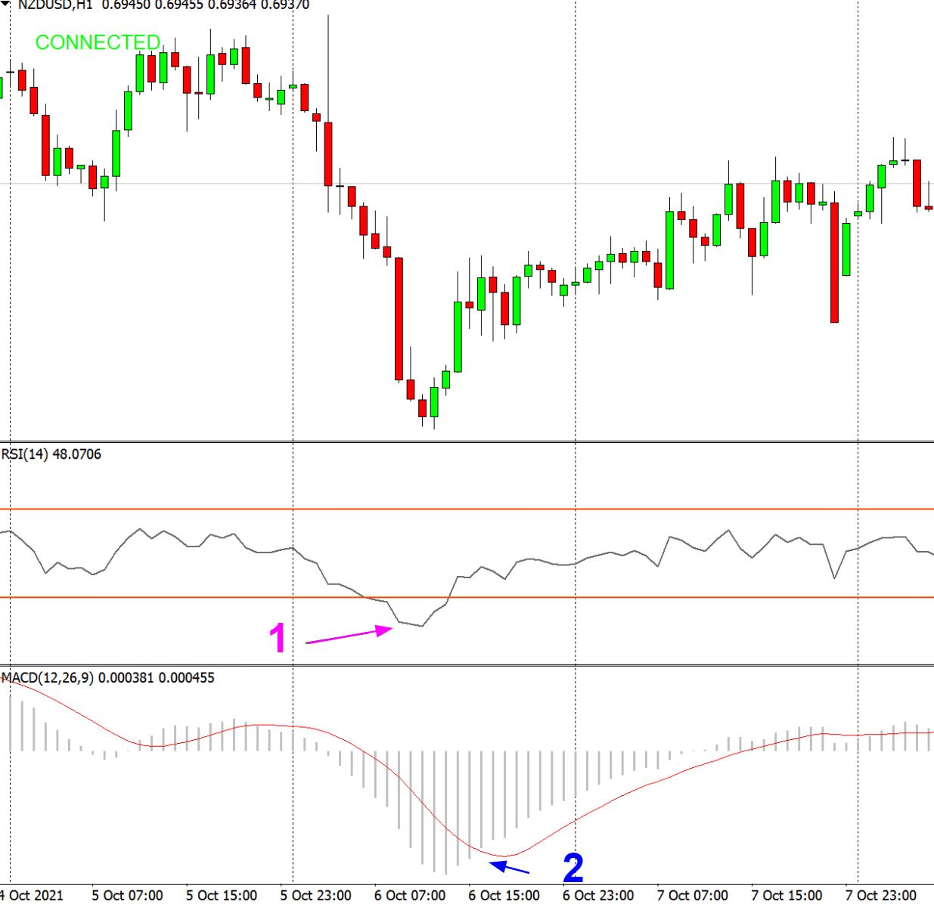Image resolution: width=934 pixels, height=904 pixels.
Task: Click the gray horizontal price level line
Action: coord(467,184)
